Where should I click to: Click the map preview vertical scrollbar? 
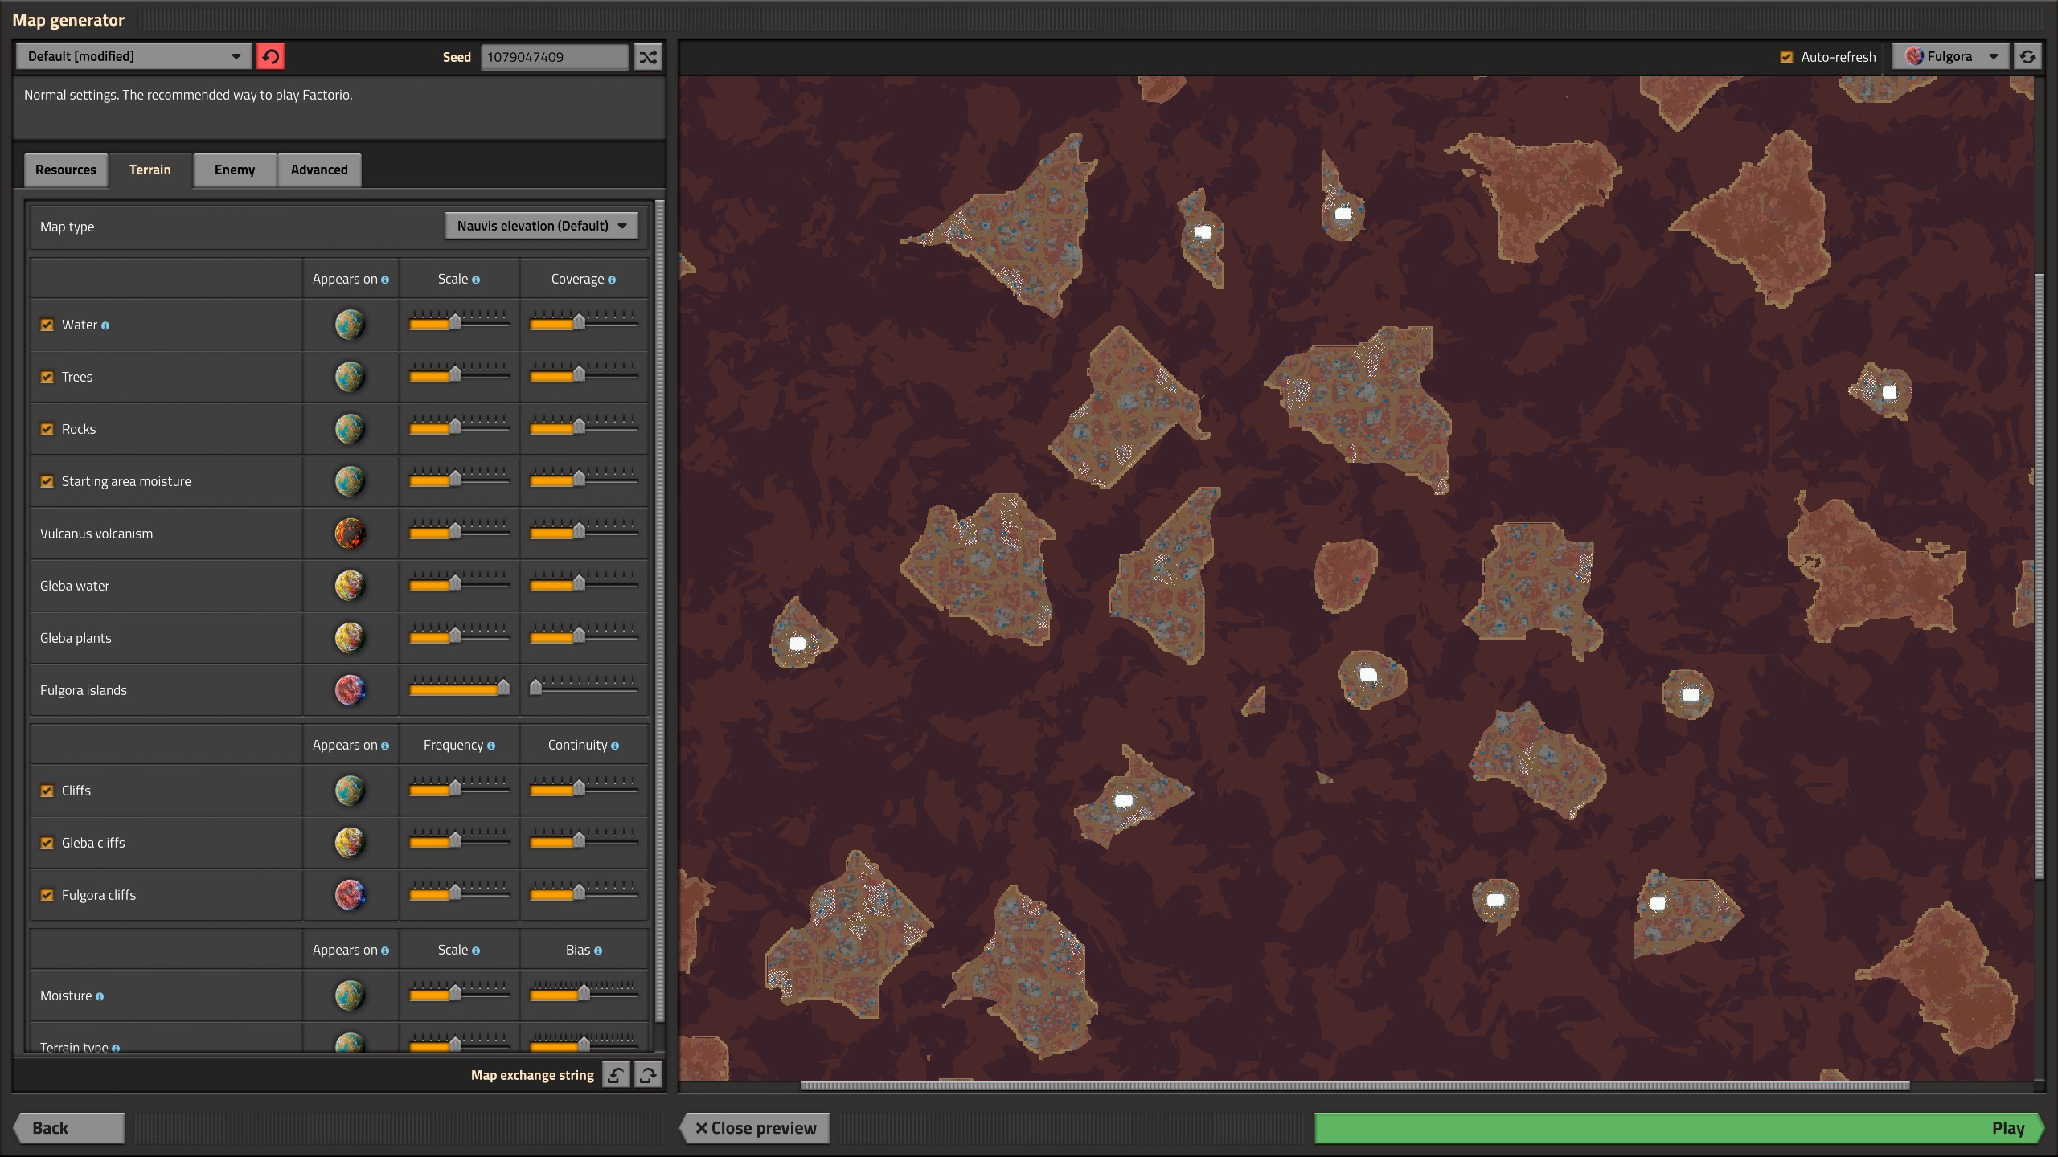point(2038,576)
